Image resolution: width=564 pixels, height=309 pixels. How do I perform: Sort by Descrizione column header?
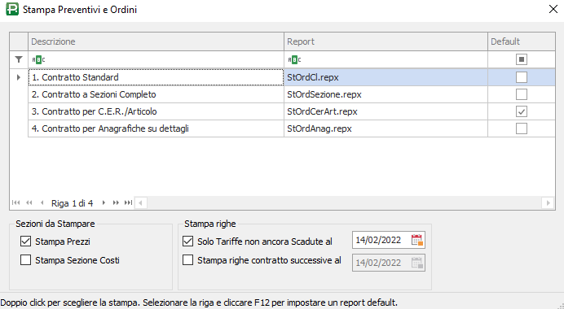coord(156,41)
